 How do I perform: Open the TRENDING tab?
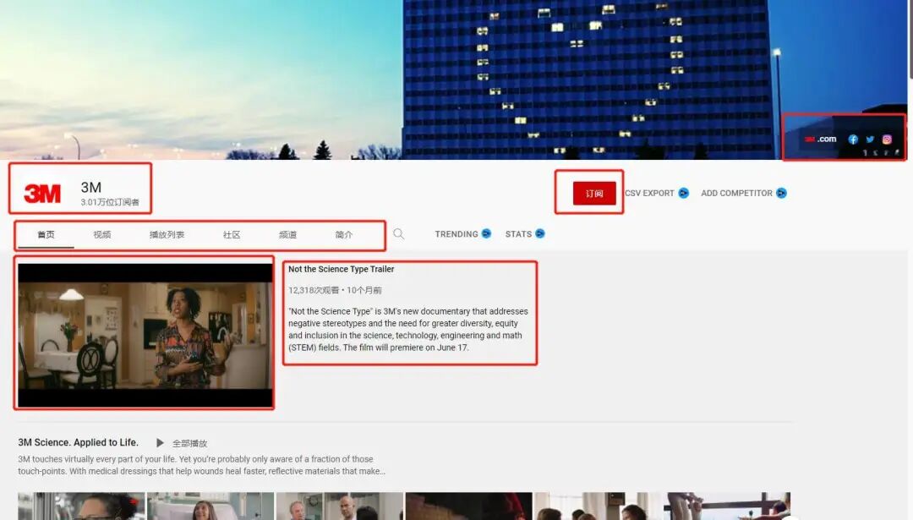(x=456, y=234)
